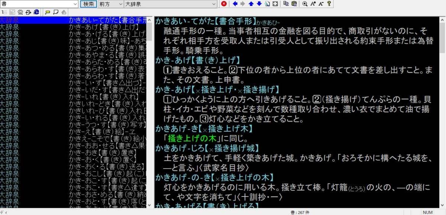Toggle the note display icon

point(56,12)
